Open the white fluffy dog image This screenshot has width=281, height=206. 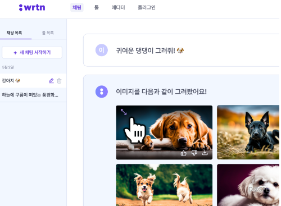(x=248, y=185)
